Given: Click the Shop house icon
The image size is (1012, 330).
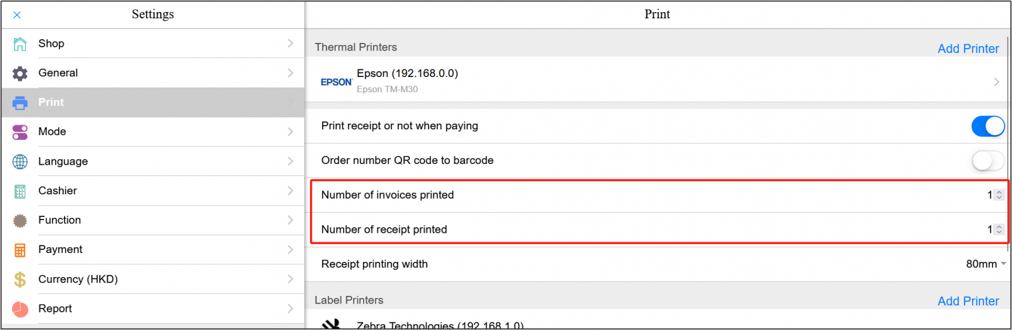Looking at the screenshot, I should [20, 44].
